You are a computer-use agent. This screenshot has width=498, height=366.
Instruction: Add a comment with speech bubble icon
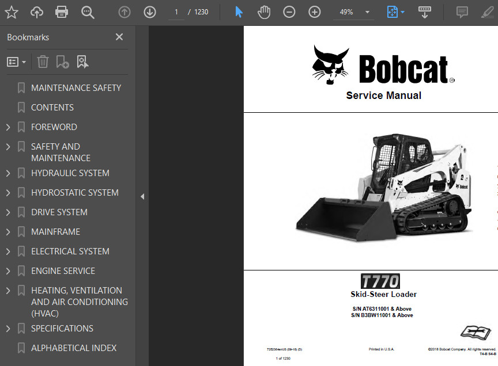(x=462, y=12)
